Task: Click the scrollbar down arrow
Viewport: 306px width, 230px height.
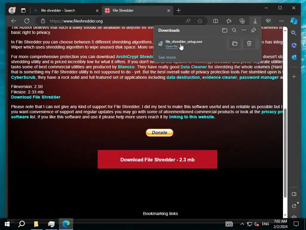Action: pos(285,215)
